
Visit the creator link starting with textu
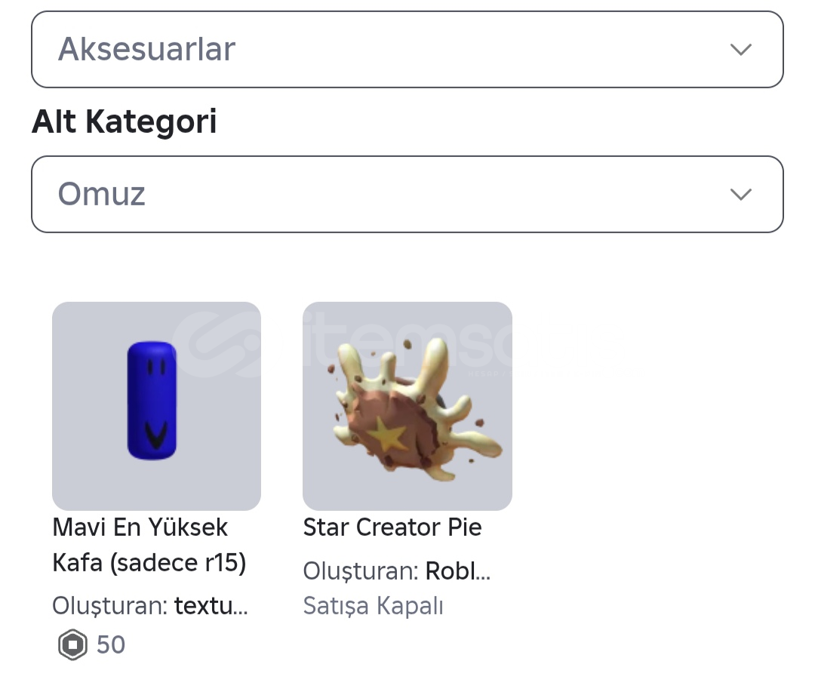coord(211,605)
